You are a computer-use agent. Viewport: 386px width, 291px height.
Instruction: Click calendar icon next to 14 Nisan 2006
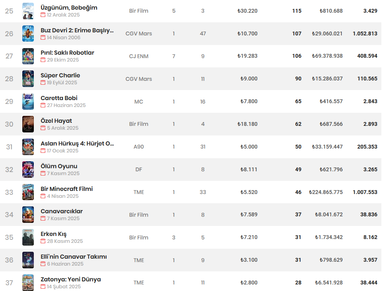pyautogui.click(x=43, y=37)
